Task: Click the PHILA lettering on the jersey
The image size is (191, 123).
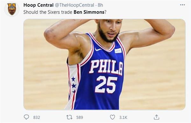Action: [106, 67]
